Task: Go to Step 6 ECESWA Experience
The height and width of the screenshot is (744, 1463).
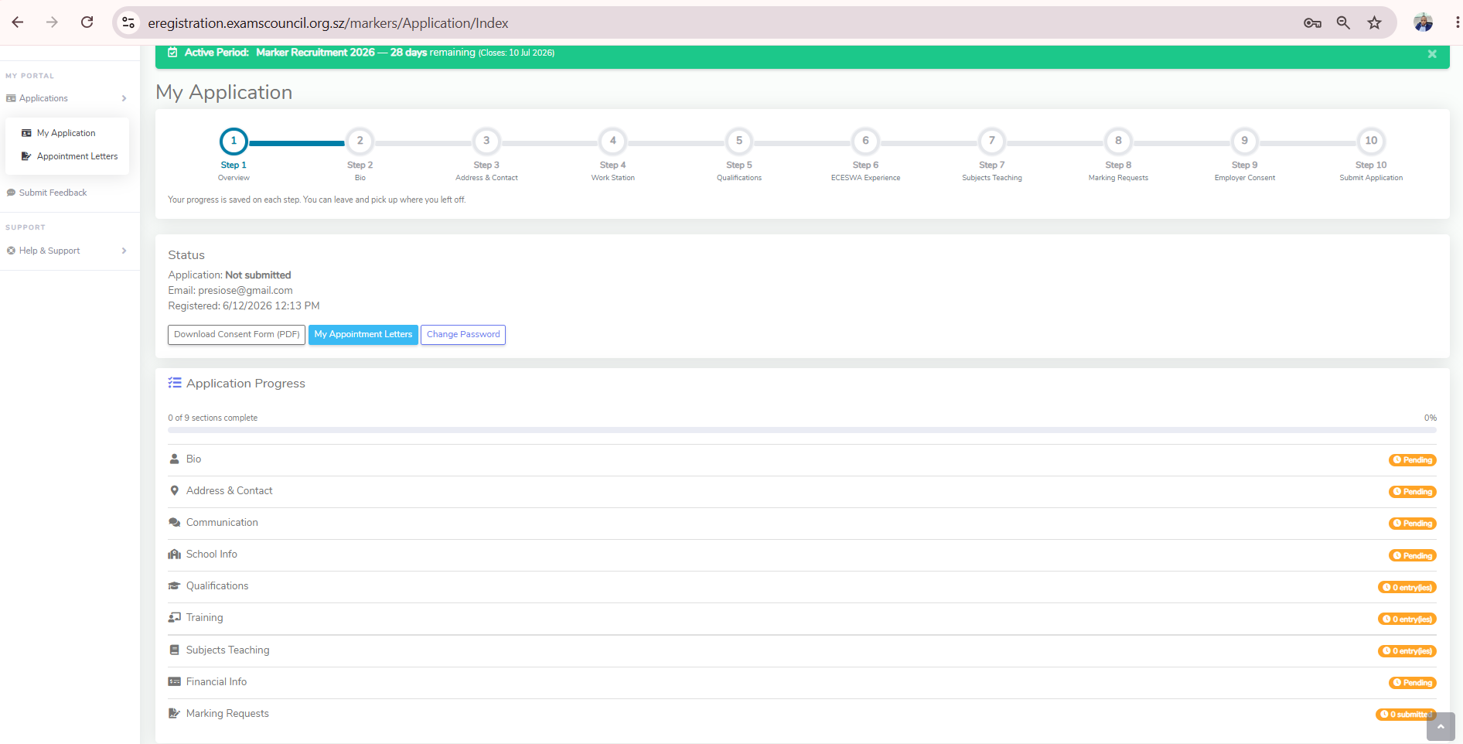Action: click(x=865, y=141)
